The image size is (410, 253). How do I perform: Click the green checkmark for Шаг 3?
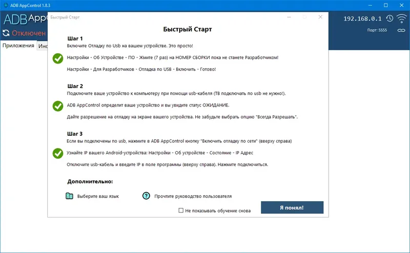[x=58, y=154]
